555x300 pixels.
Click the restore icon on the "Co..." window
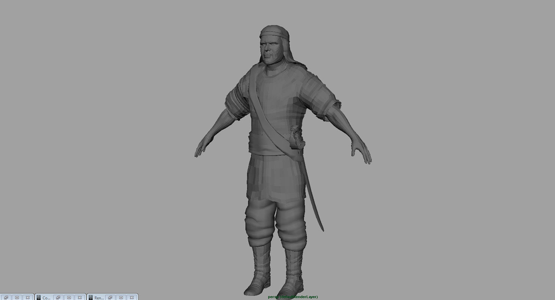point(58,297)
